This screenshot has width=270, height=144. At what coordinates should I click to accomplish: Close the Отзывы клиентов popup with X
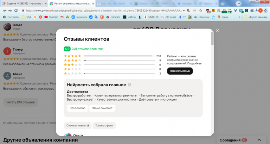pyautogui.click(x=218, y=31)
